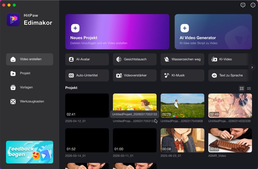Click the AI-Avatar tool icon
258x169 pixels.
pyautogui.click(x=71, y=59)
